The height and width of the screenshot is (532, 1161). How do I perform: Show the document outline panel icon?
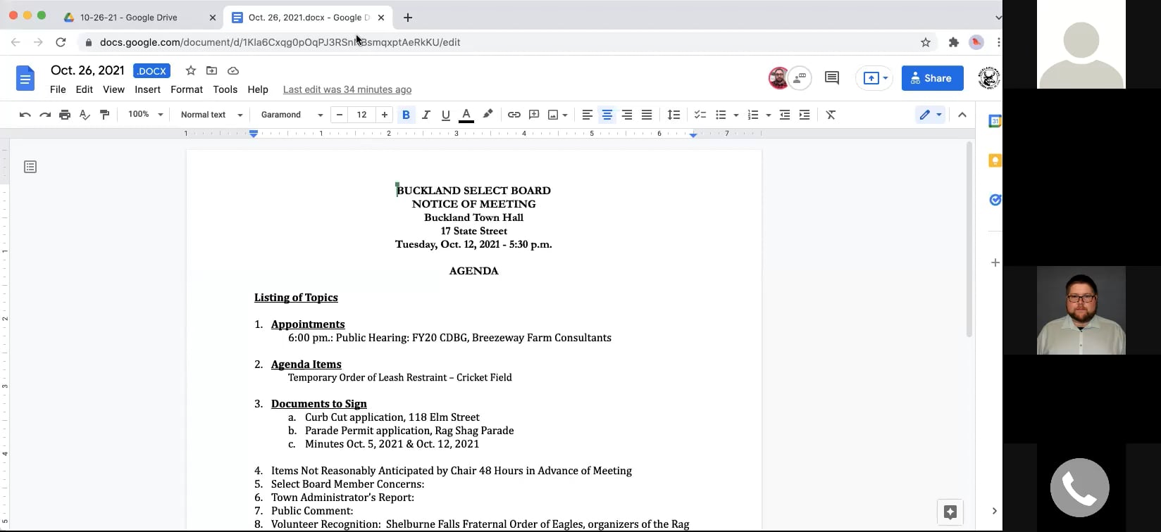pyautogui.click(x=30, y=167)
